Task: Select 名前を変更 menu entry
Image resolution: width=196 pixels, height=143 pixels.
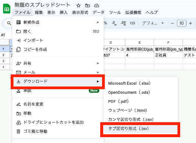Action: (x=58, y=104)
